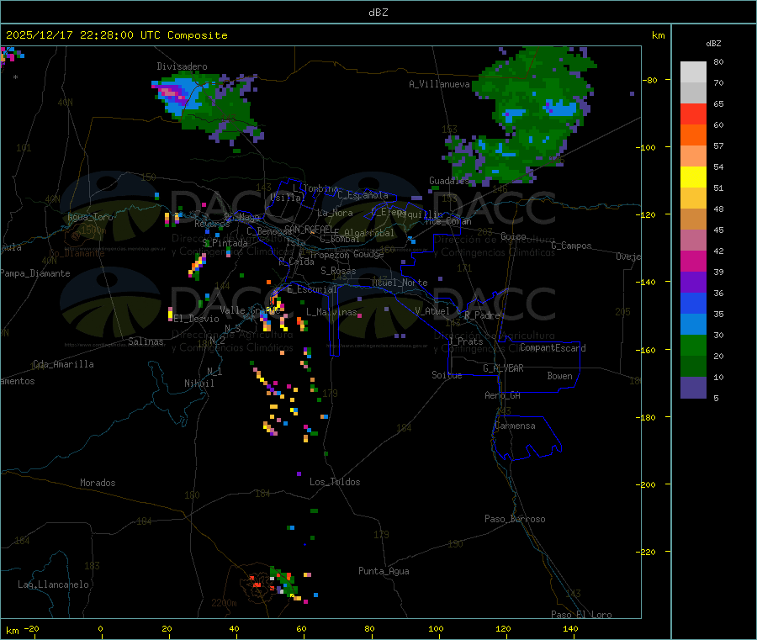This screenshot has width=757, height=640.
Task: Click the L_Malvinas label
Action: pos(331,312)
